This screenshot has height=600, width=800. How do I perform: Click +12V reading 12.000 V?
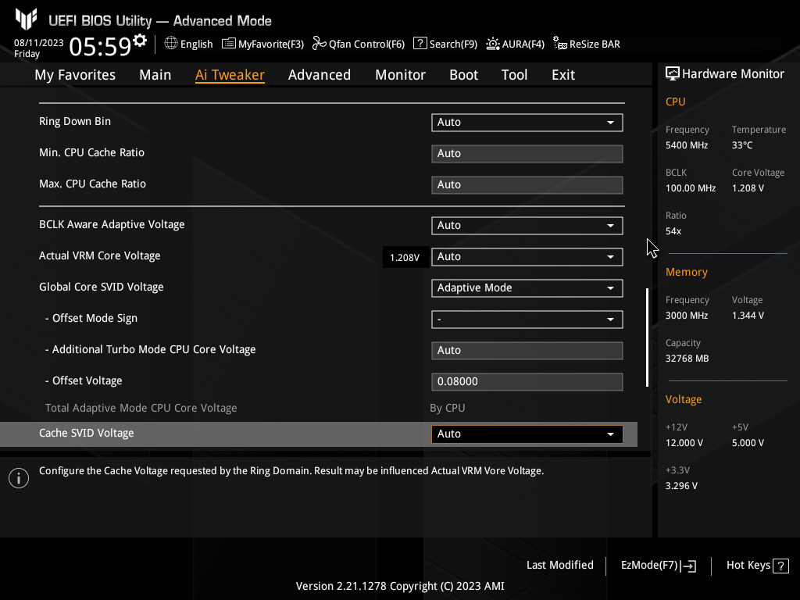684,443
